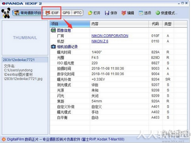Switch to the 常用摄影项目 tab

point(28,13)
